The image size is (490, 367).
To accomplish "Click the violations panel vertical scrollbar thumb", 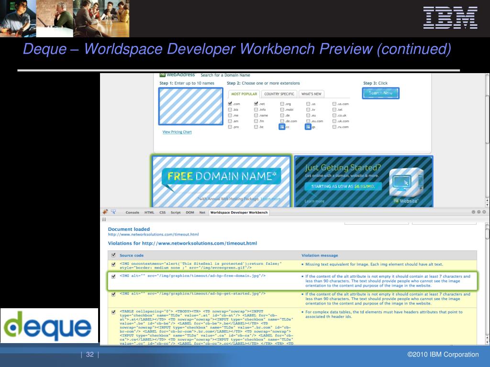I will pyautogui.click(x=487, y=233).
